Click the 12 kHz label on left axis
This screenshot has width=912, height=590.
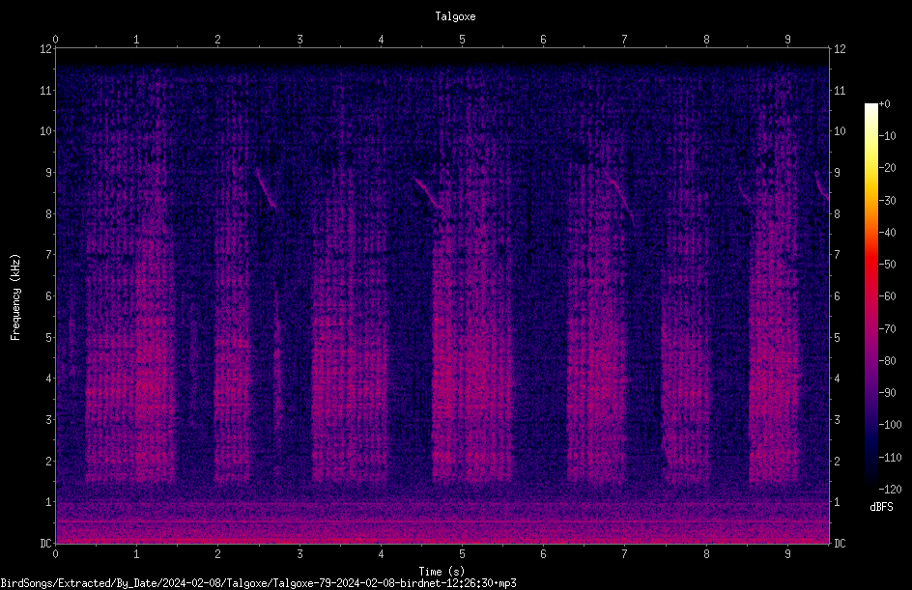click(46, 49)
